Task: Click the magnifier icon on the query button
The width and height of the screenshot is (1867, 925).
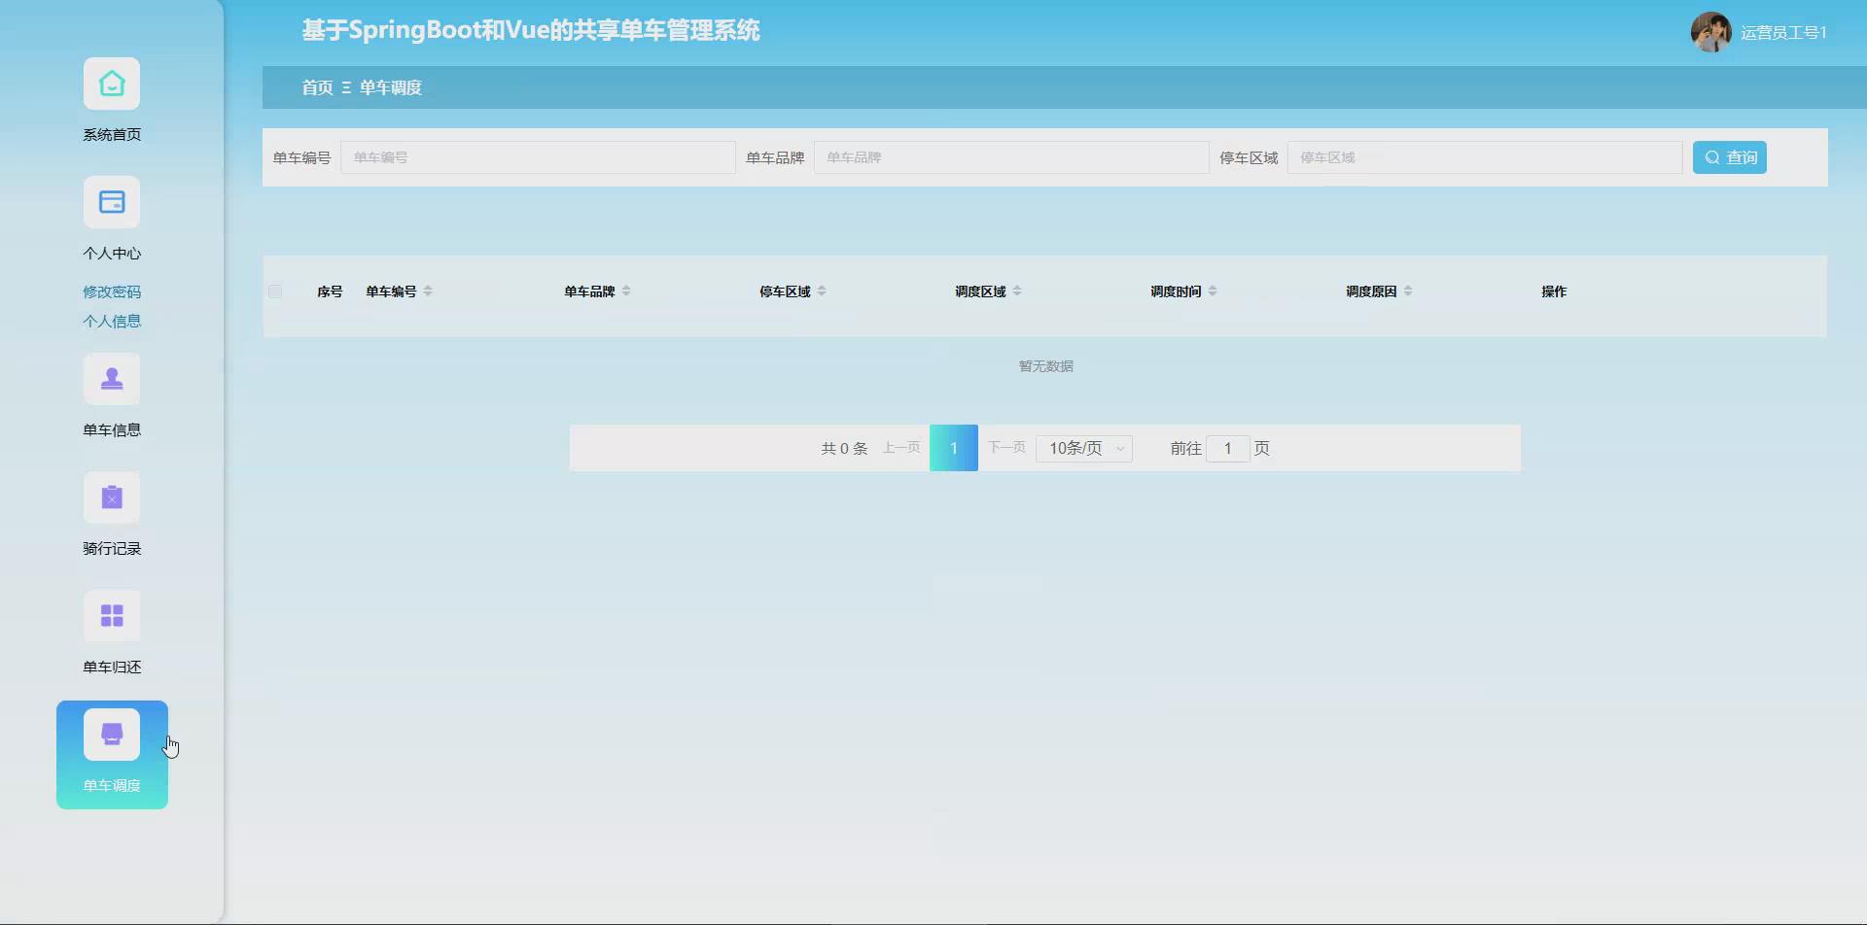Action: 1712,156
